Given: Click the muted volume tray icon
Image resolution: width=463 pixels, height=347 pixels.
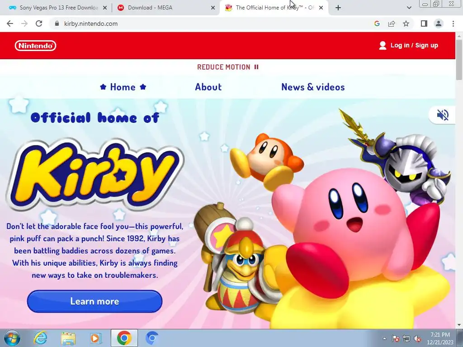Looking at the screenshot, I should pyautogui.click(x=417, y=338).
